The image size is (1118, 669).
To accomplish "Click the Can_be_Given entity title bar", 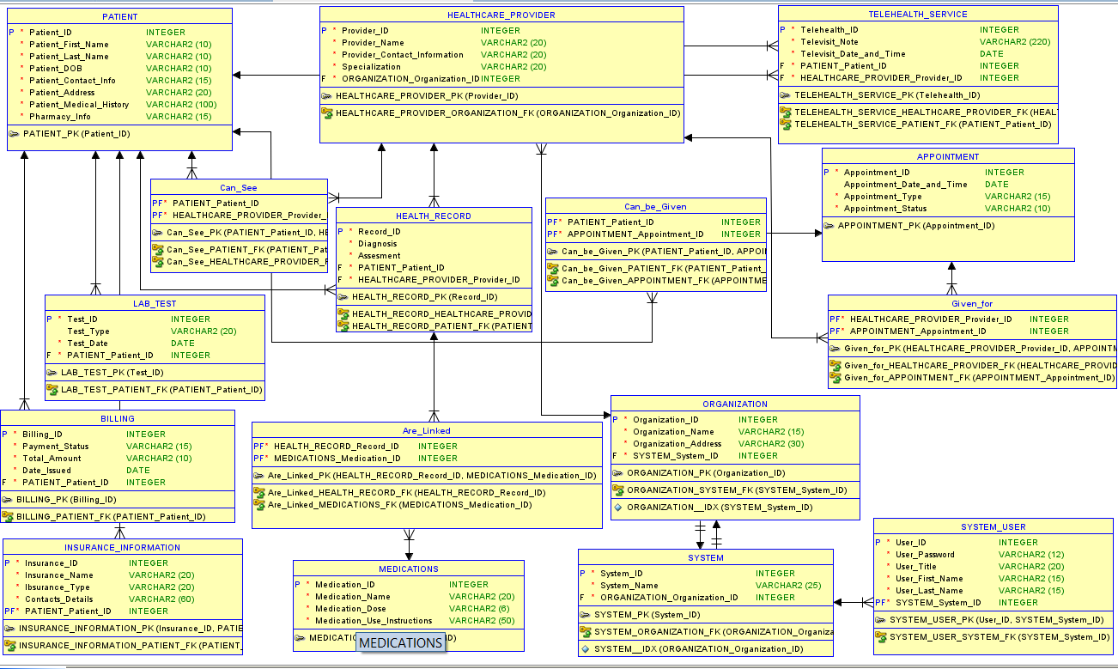I will pyautogui.click(x=657, y=206).
